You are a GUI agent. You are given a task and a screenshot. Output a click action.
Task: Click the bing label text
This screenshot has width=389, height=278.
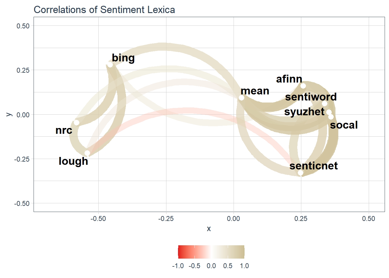(x=123, y=58)
